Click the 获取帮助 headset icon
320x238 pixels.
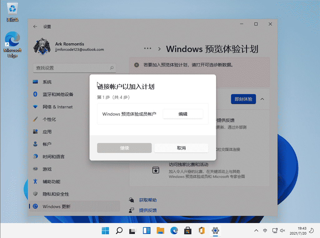[x=131, y=200]
